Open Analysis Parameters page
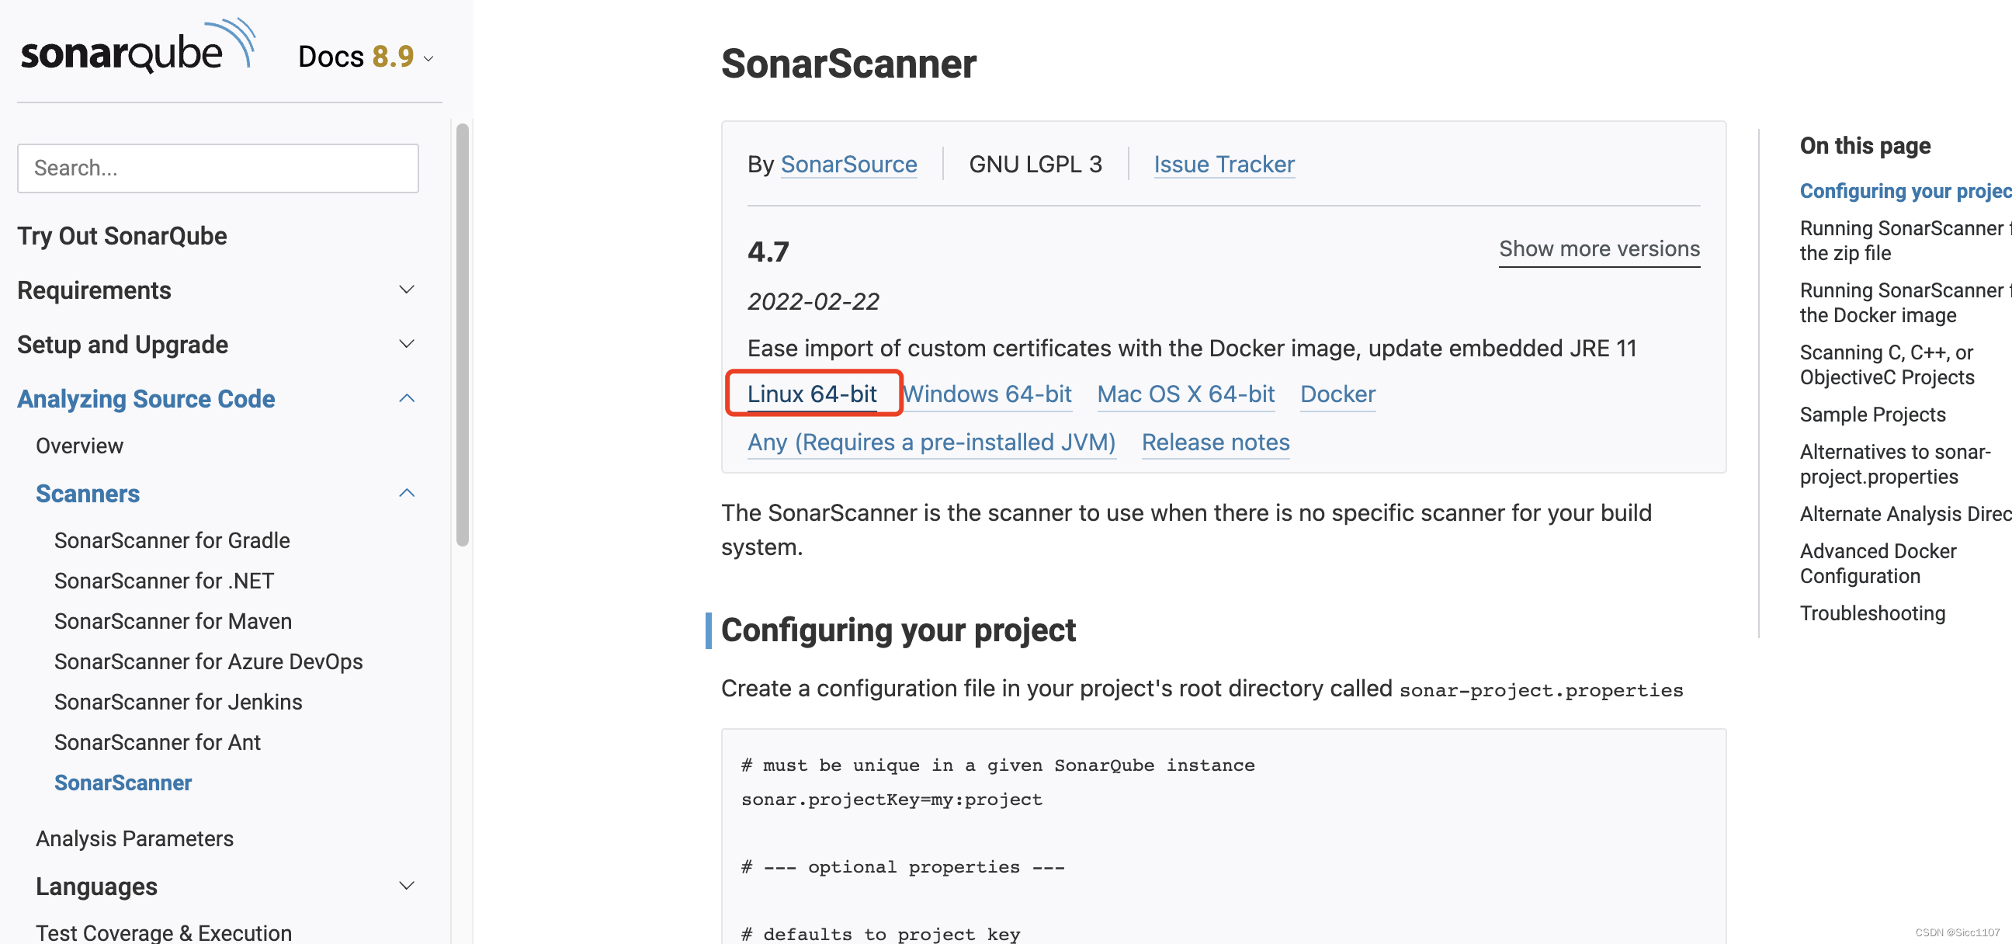This screenshot has width=2012, height=944. 134,838
